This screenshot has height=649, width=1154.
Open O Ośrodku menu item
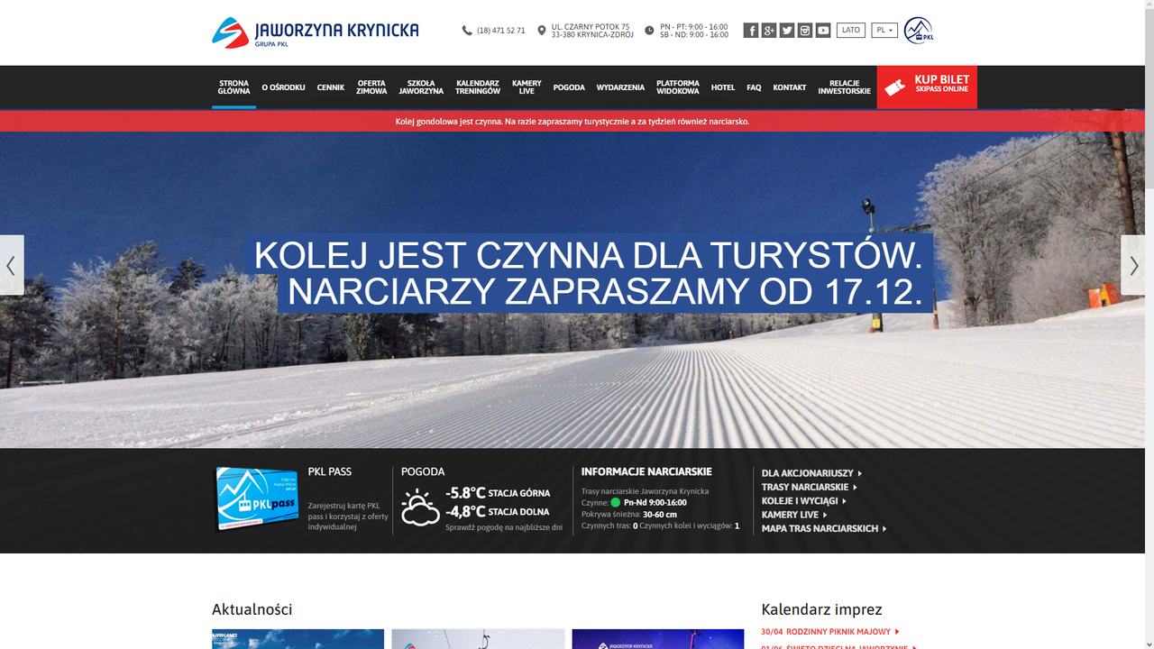click(x=283, y=87)
